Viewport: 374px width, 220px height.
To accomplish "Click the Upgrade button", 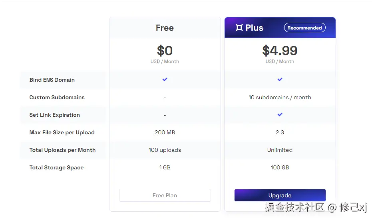I will [280, 195].
